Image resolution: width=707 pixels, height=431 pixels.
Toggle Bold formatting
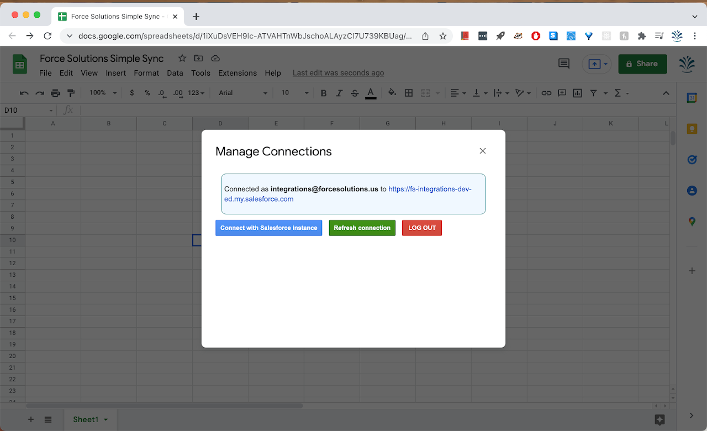click(x=324, y=93)
